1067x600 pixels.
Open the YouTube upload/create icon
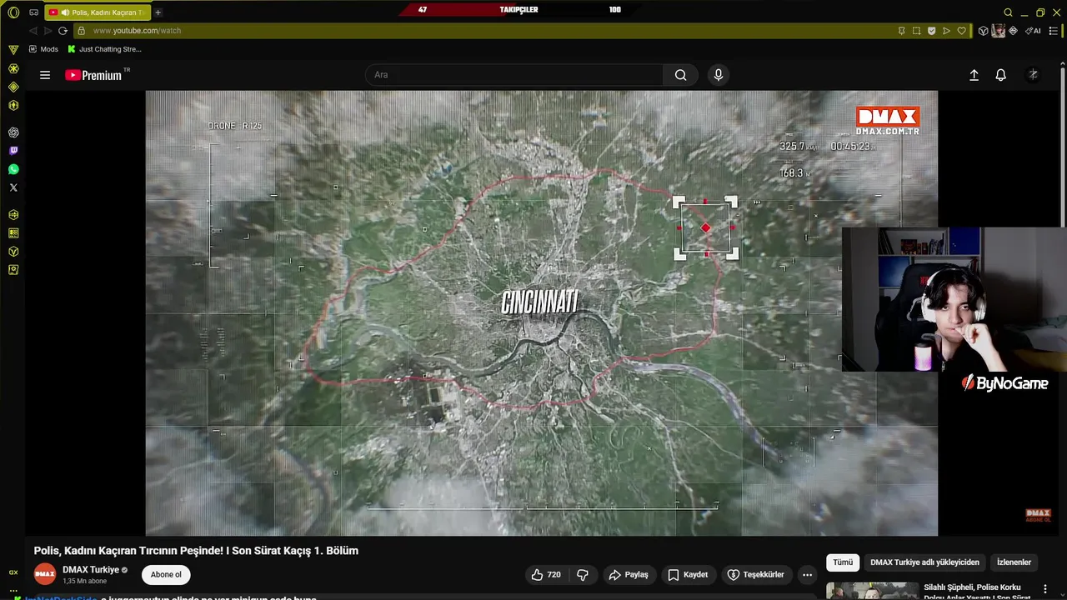(x=974, y=75)
